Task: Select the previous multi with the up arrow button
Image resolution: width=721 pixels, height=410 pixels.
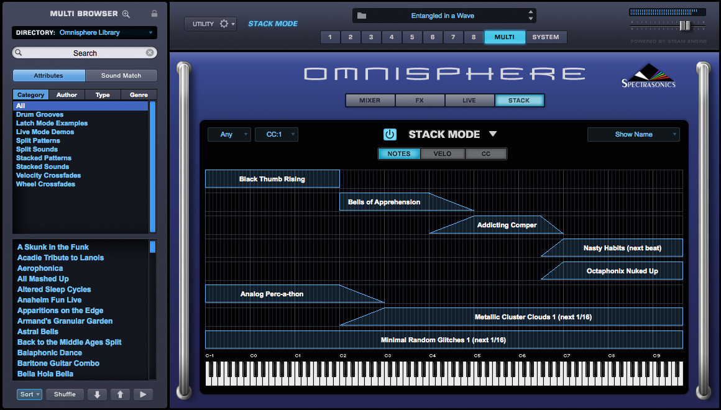Action: click(120, 394)
